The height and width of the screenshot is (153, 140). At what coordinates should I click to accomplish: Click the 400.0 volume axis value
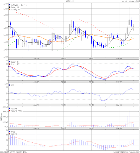pyautogui.click(x=5, y=107)
